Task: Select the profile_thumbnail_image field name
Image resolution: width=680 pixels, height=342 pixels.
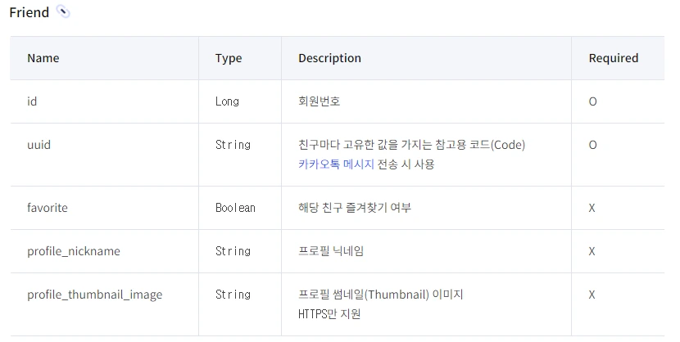Action: click(94, 295)
